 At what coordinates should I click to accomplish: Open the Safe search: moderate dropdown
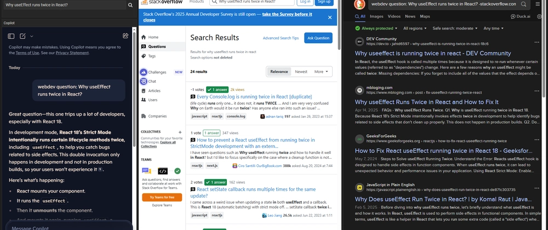(x=455, y=28)
